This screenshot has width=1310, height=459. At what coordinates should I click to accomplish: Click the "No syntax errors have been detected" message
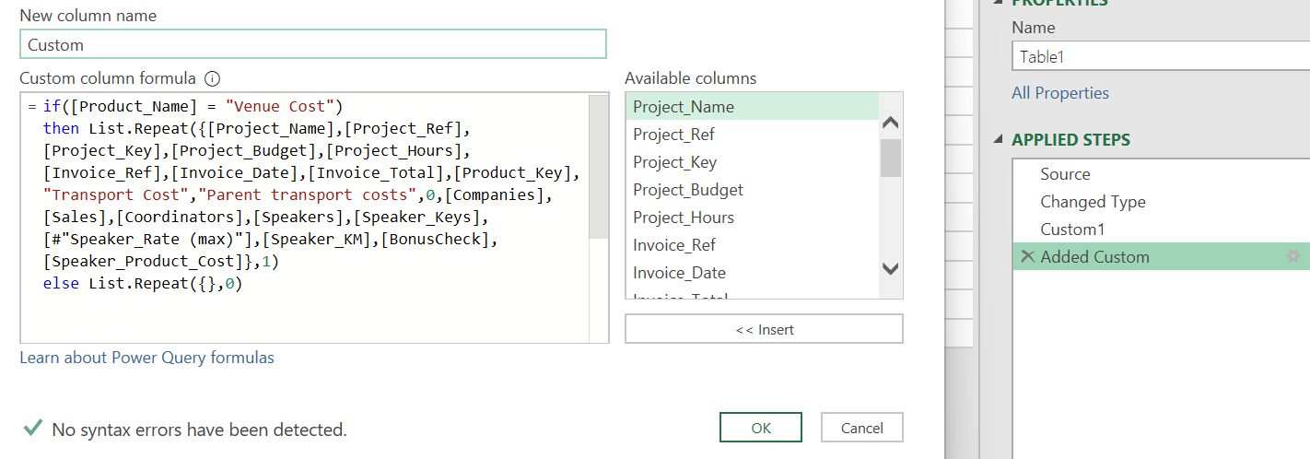coord(199,430)
